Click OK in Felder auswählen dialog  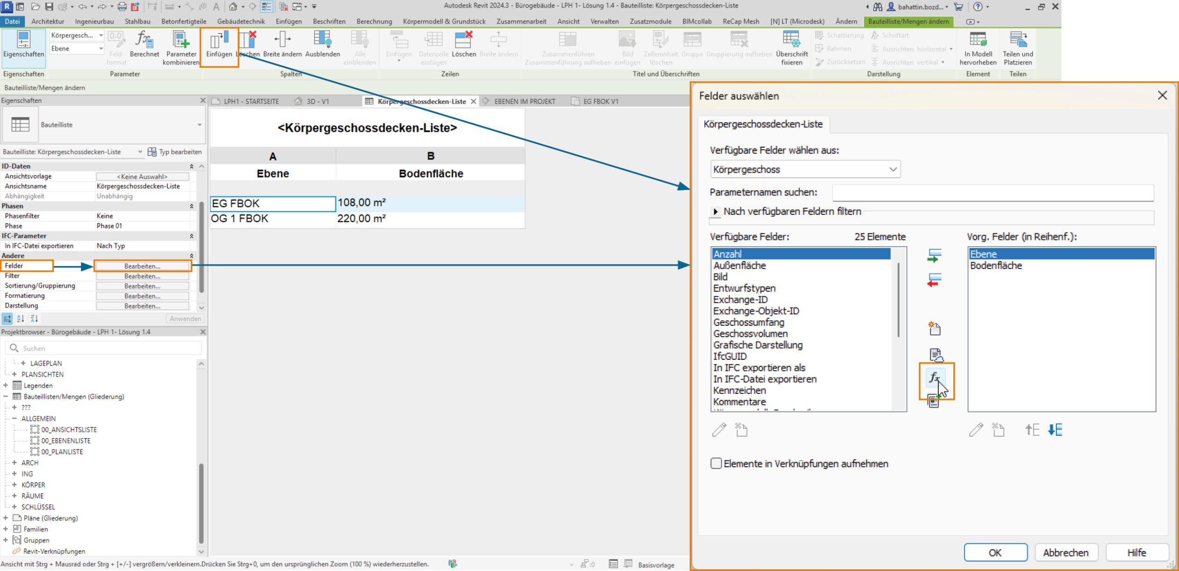coord(995,552)
